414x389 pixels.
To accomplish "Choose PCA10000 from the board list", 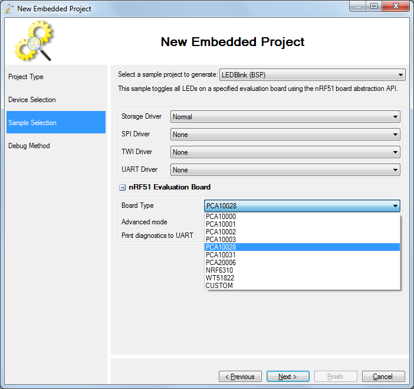I will 303,217.
